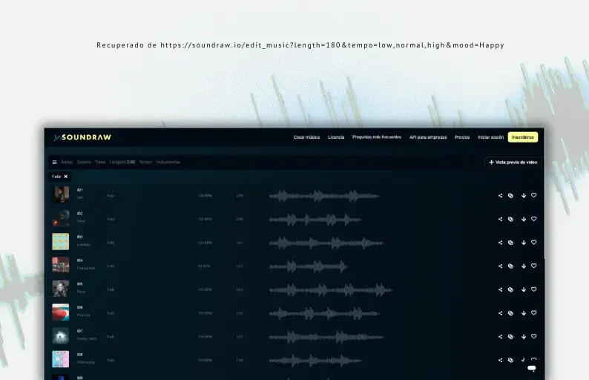Click the yellow Inscribirse button
This screenshot has width=589, height=380.
click(x=523, y=137)
